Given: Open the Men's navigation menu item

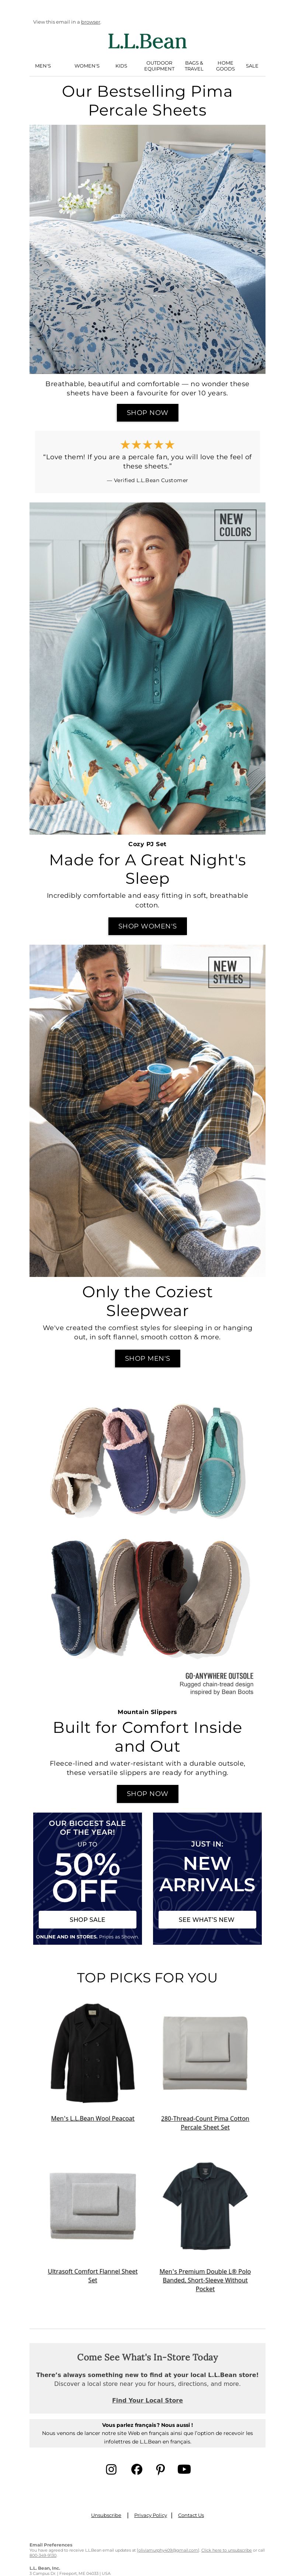Looking at the screenshot, I should (43, 66).
